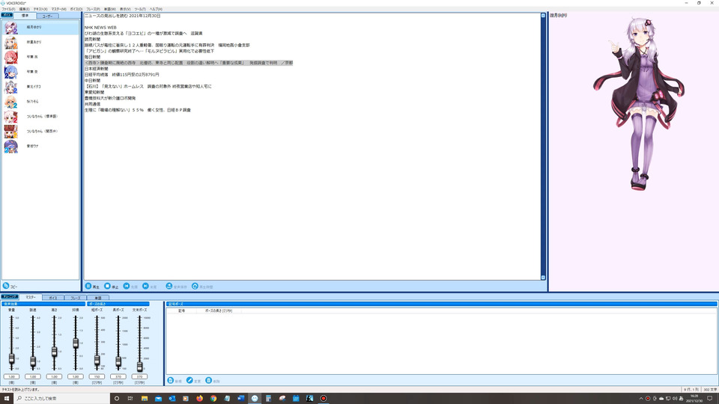Click the 話速 value input field
Image resolution: width=719 pixels, height=404 pixels.
coord(33,376)
